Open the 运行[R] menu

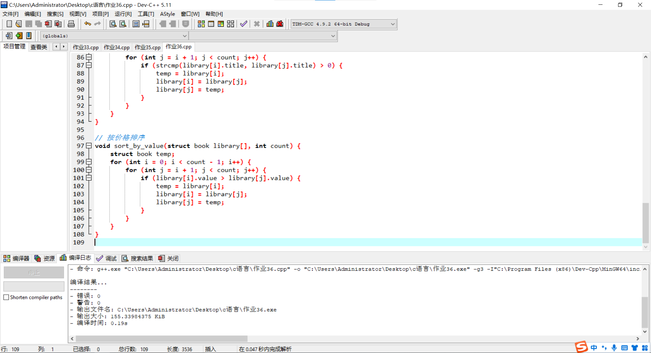[x=123, y=14]
